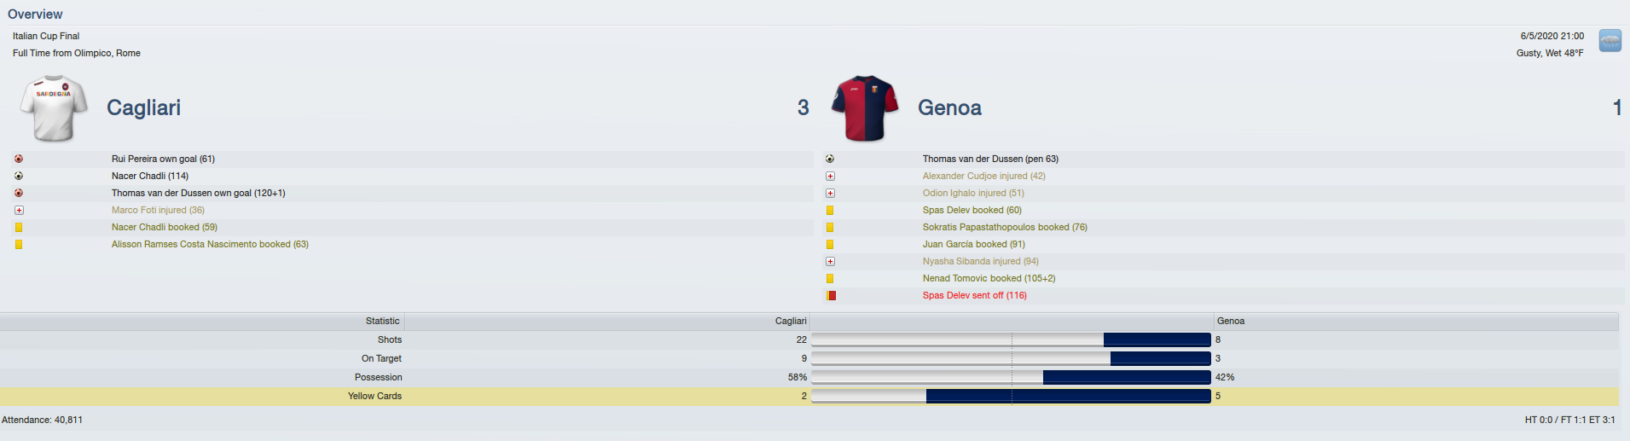
Task: Select the Yellow Cards statistic row
Action: [x=809, y=396]
